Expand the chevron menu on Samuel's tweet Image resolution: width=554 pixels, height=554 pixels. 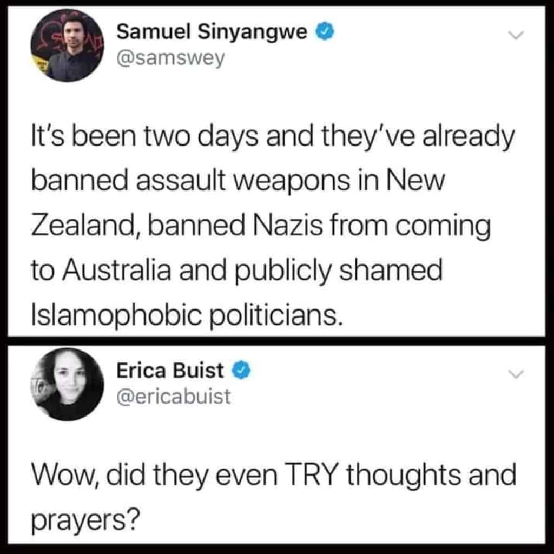(x=516, y=35)
